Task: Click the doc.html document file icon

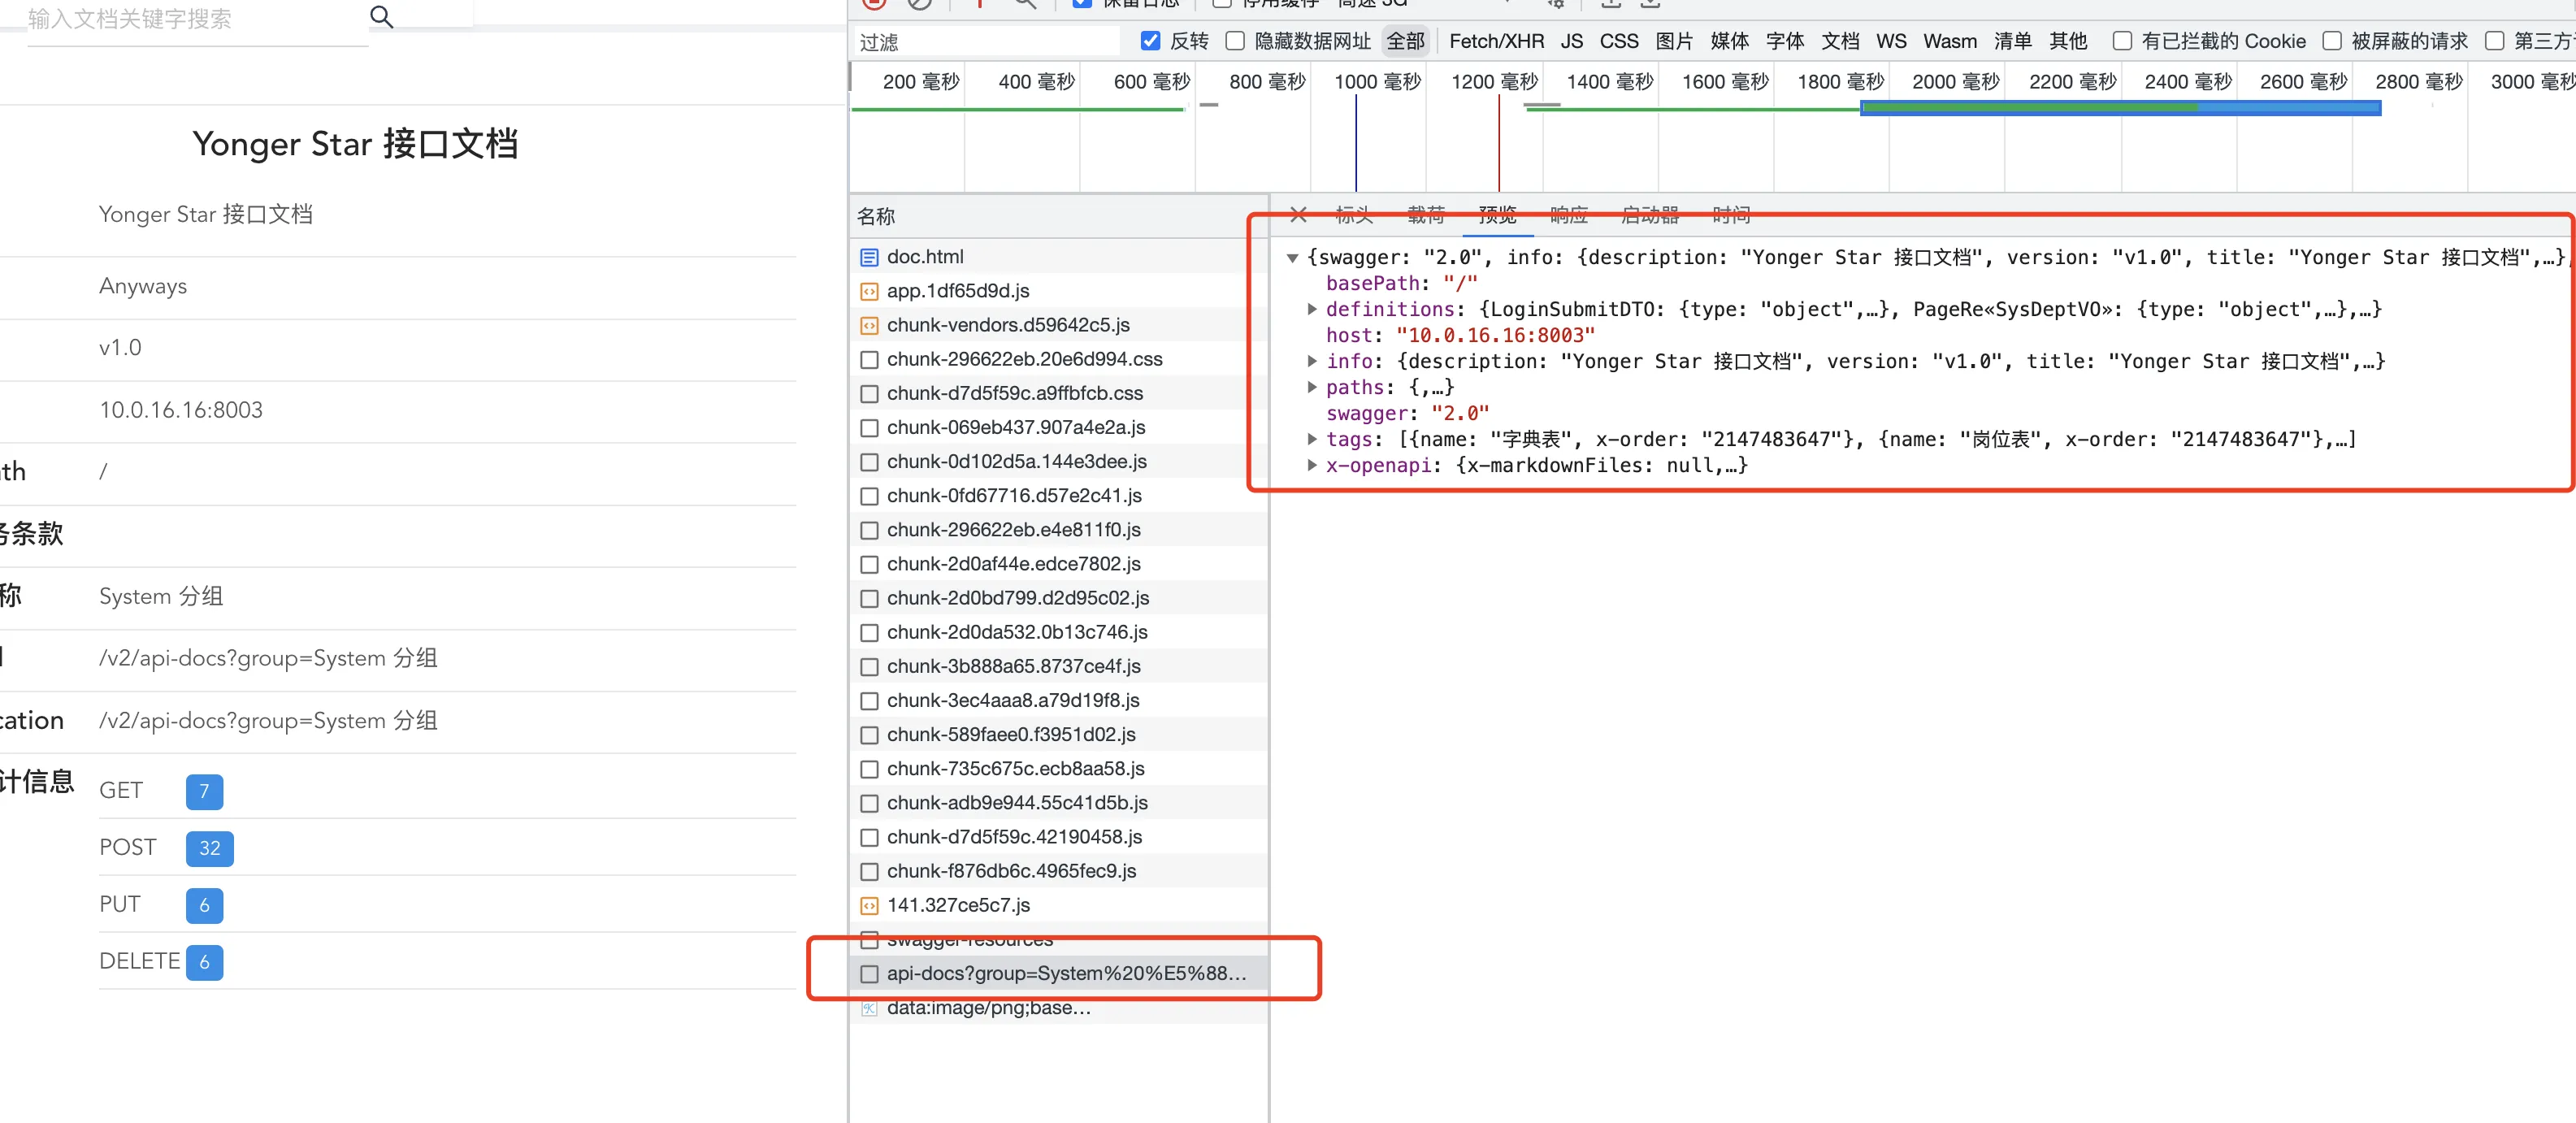Action: 869,257
